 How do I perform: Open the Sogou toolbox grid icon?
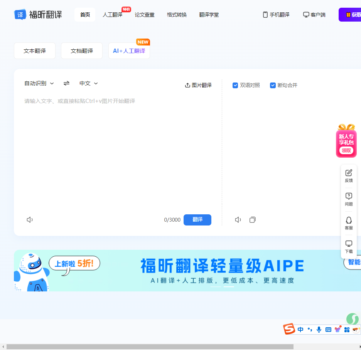347,330
